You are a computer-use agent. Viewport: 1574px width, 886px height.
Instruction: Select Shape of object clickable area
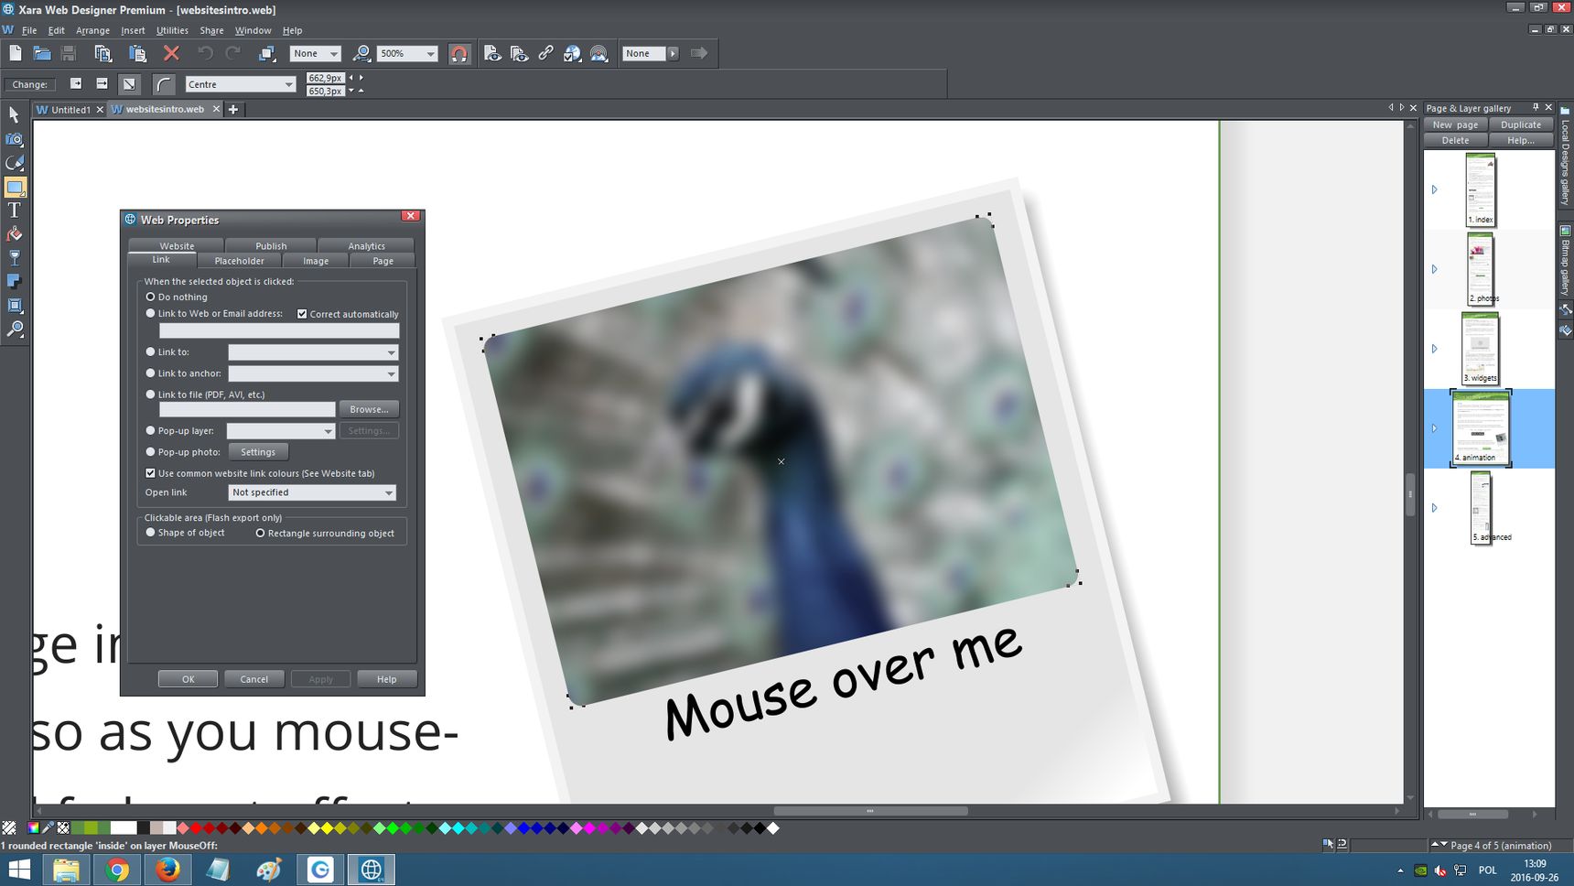pos(151,533)
